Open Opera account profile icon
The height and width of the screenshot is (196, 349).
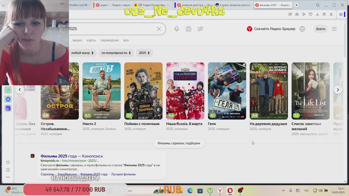(331, 14)
